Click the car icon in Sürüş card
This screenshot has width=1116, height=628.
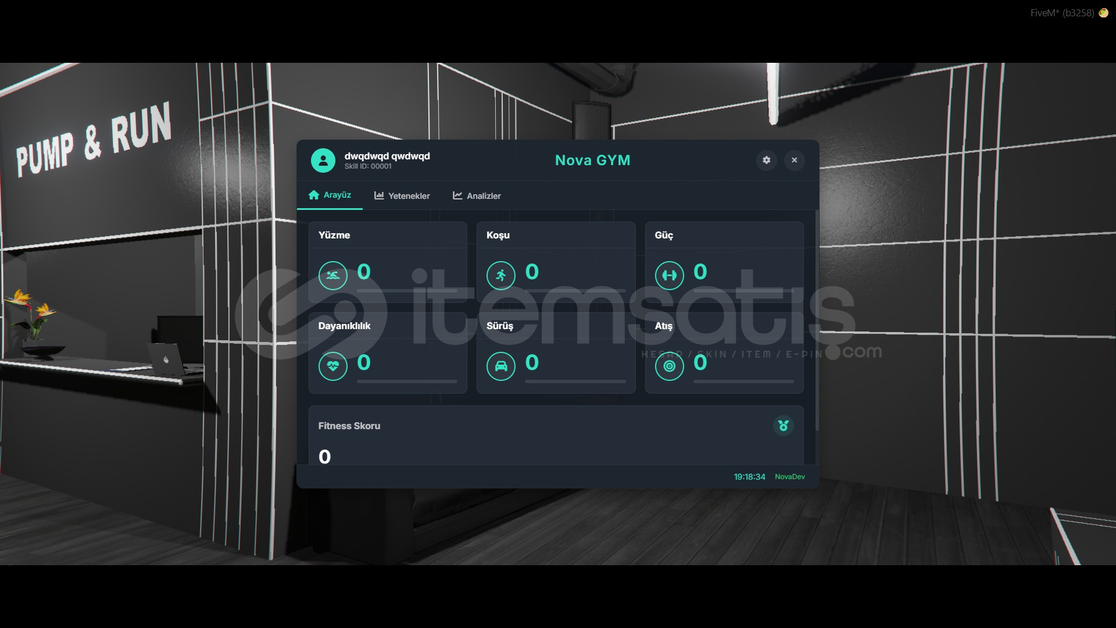[500, 366]
